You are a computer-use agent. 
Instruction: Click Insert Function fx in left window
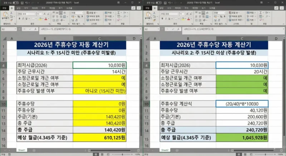point(35,29)
